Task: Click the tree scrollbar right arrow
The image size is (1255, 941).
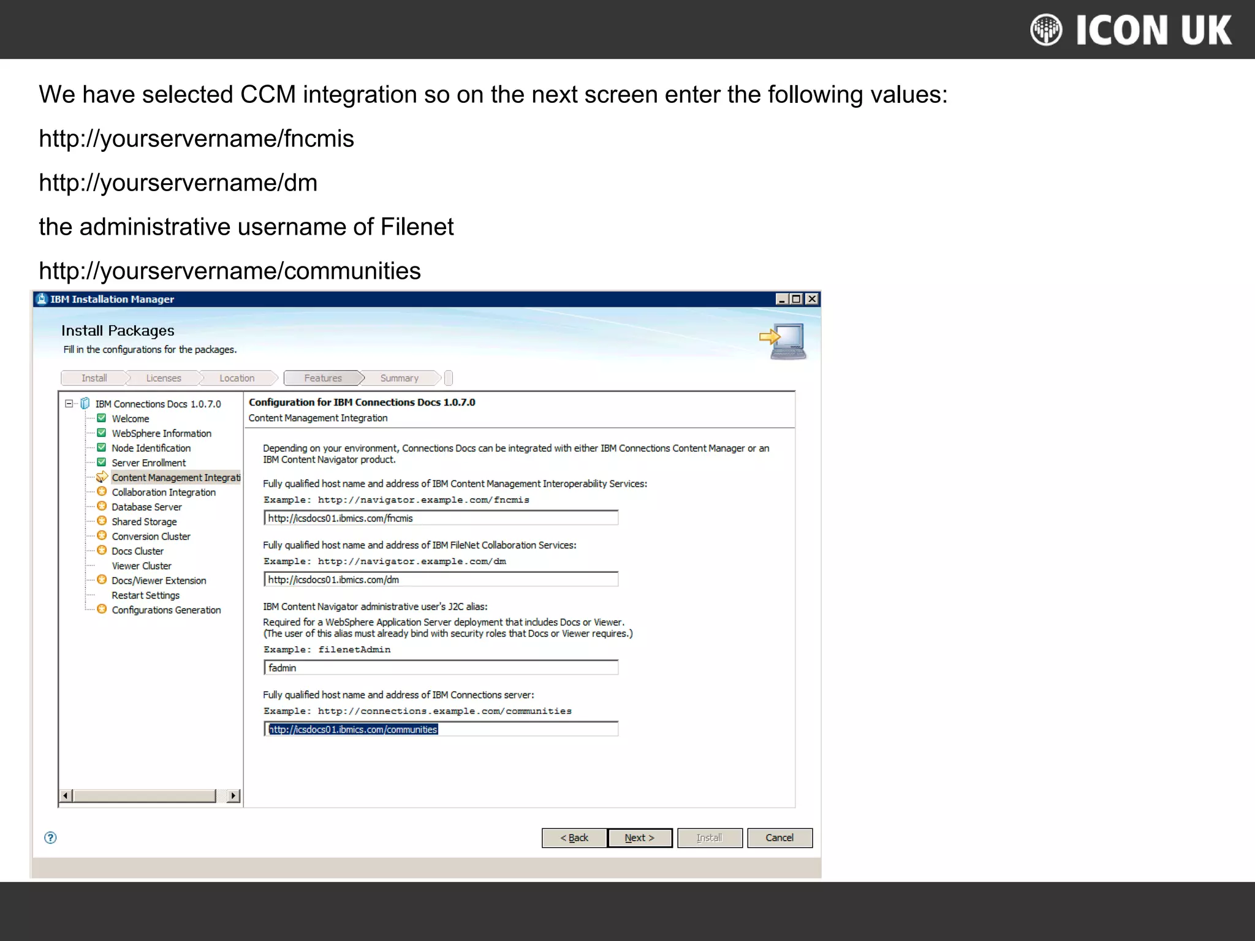Action: click(x=233, y=796)
